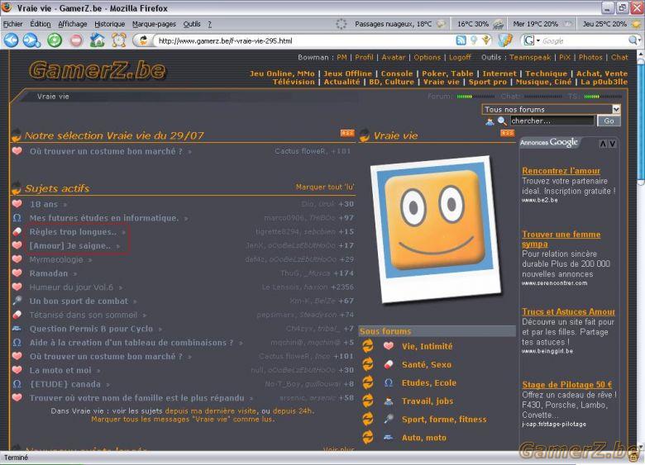Click the Firefox forward arrow button
The height and width of the screenshot is (465, 645).
coord(31,40)
